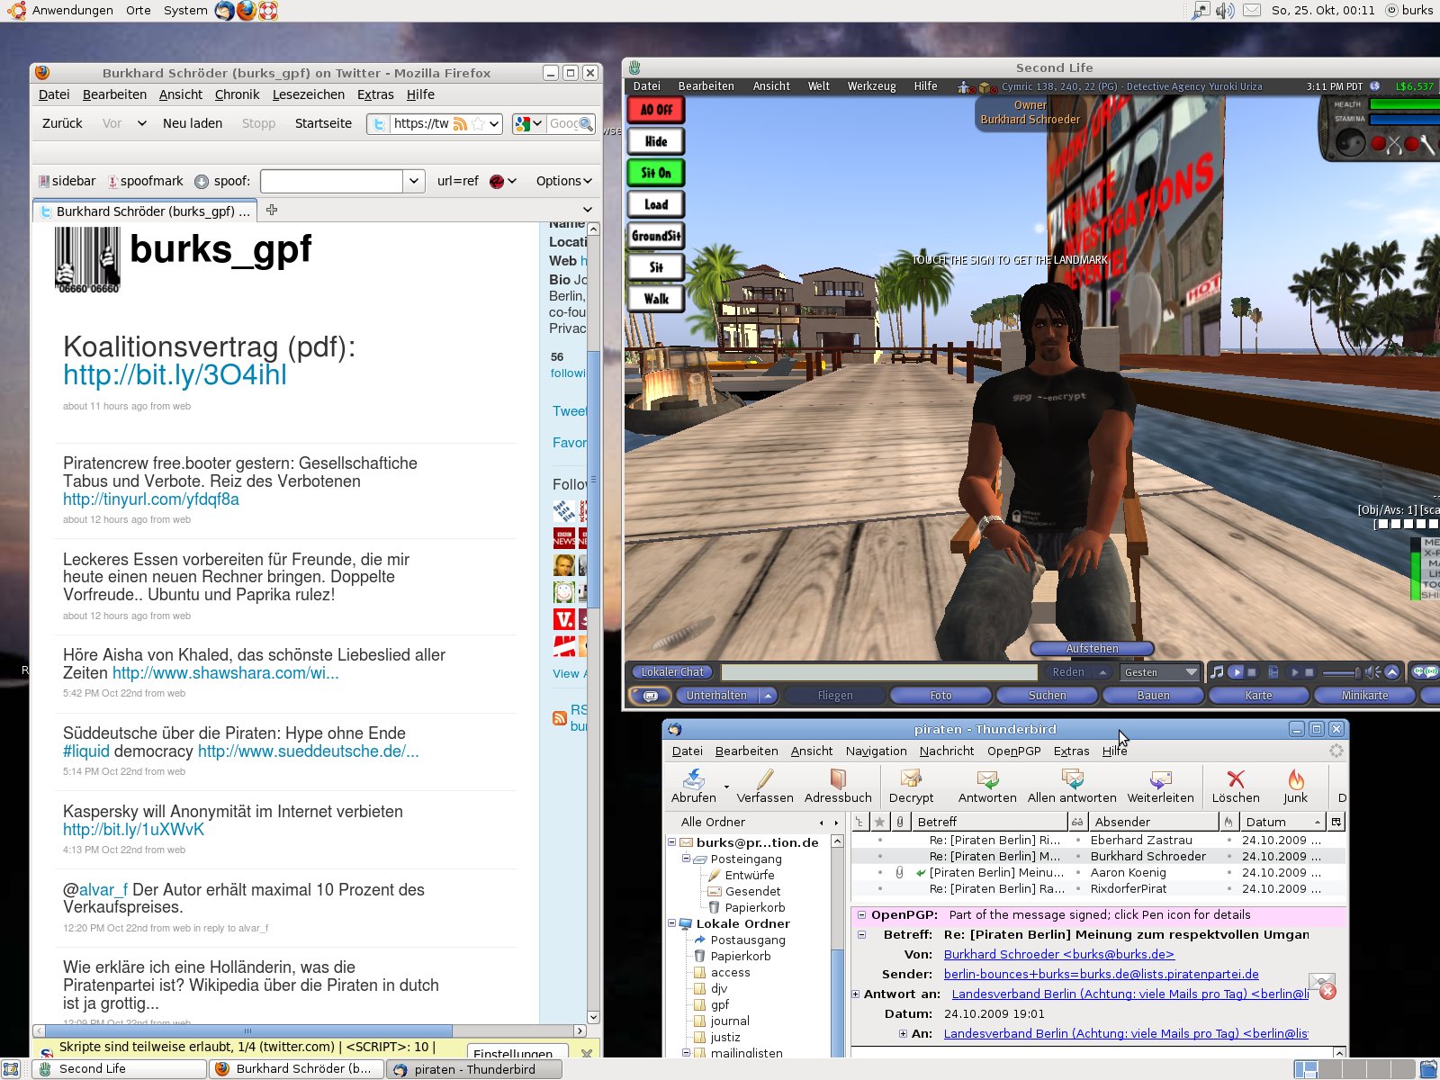1440x1080 pixels.
Task: Open Firefox URL history dropdown arrow
Action: [x=494, y=123]
